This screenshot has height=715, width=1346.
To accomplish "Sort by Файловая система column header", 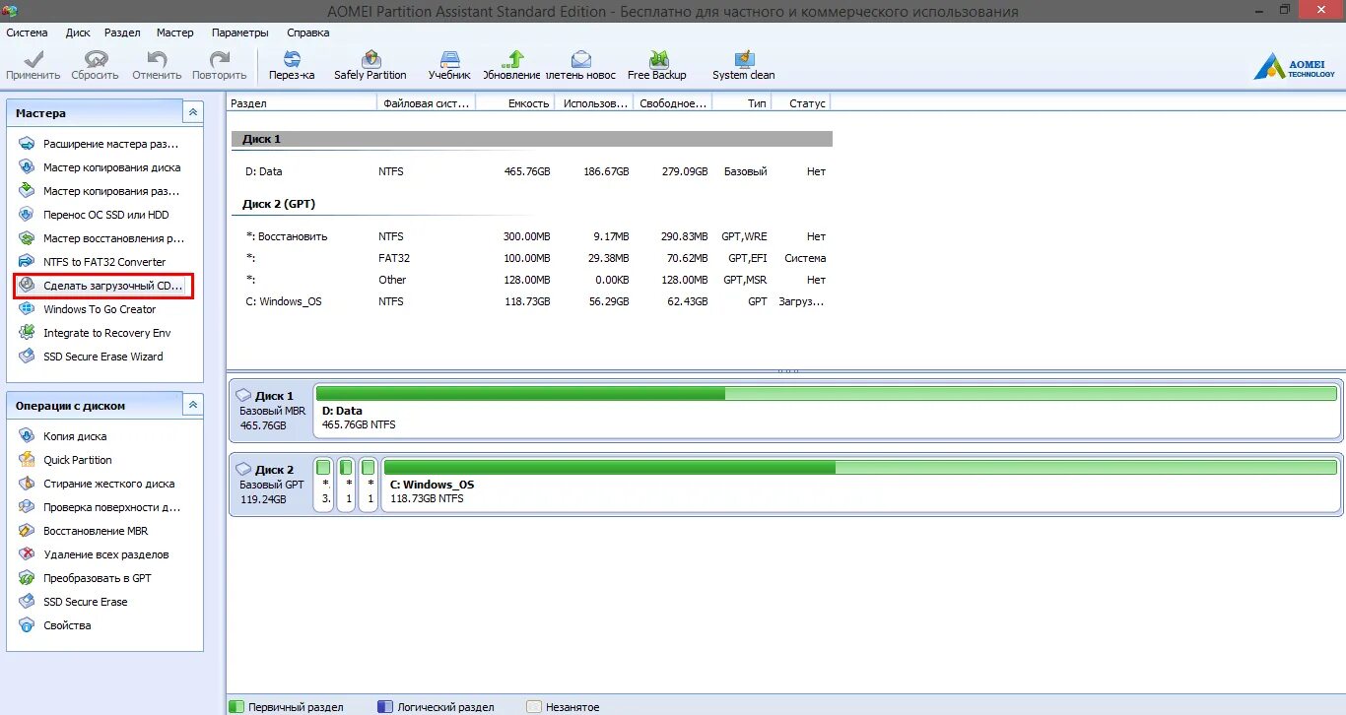I will (x=427, y=102).
